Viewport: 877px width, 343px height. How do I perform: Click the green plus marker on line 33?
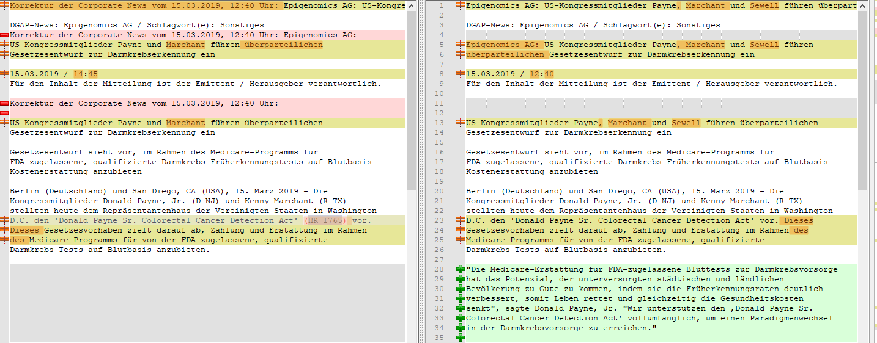tap(460, 318)
